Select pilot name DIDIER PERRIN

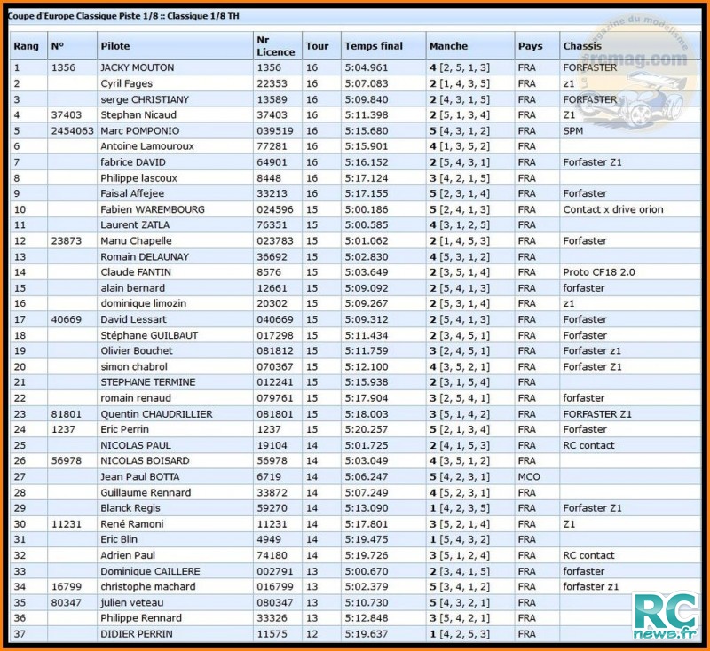(137, 634)
